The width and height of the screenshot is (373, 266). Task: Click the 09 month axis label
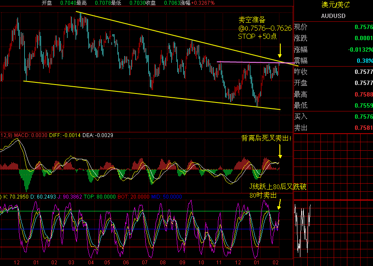182,263
